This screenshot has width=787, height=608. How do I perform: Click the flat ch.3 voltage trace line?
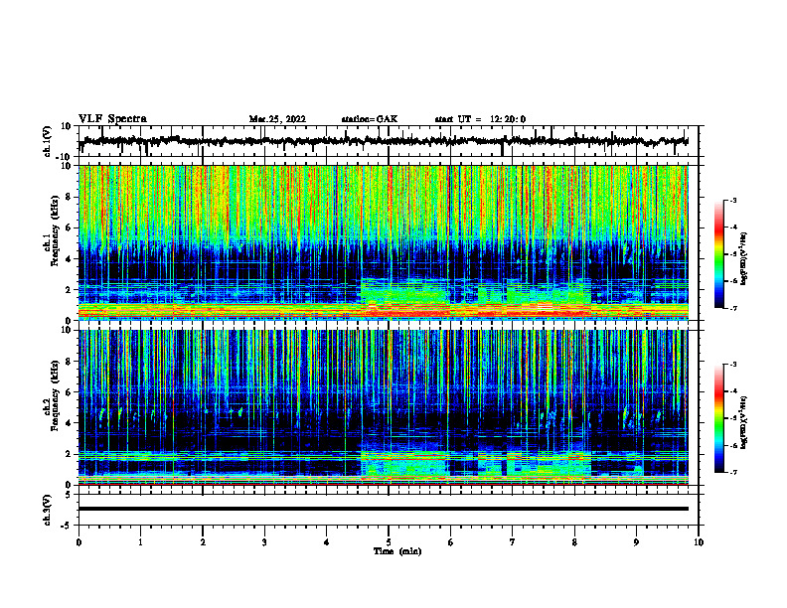click(x=384, y=509)
